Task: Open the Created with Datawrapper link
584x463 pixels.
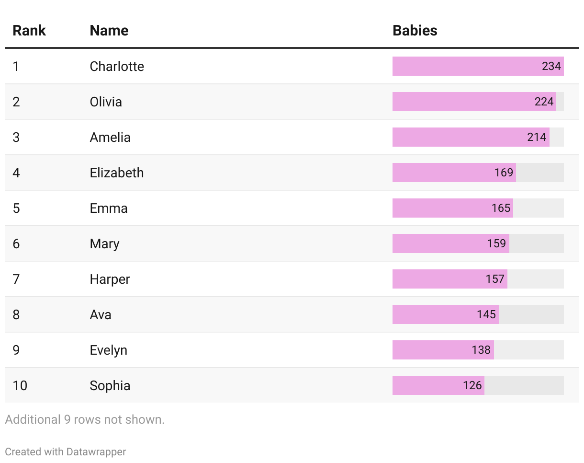Action: coord(66,451)
